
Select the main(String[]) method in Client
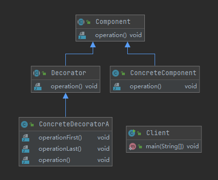coord(164,146)
